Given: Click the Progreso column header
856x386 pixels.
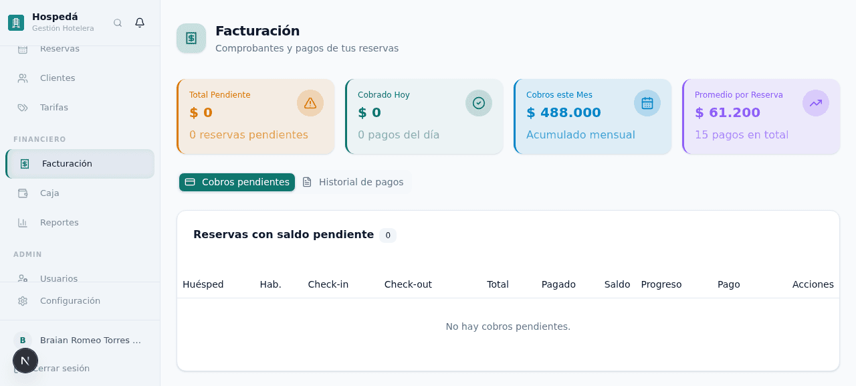Looking at the screenshot, I should pos(661,284).
